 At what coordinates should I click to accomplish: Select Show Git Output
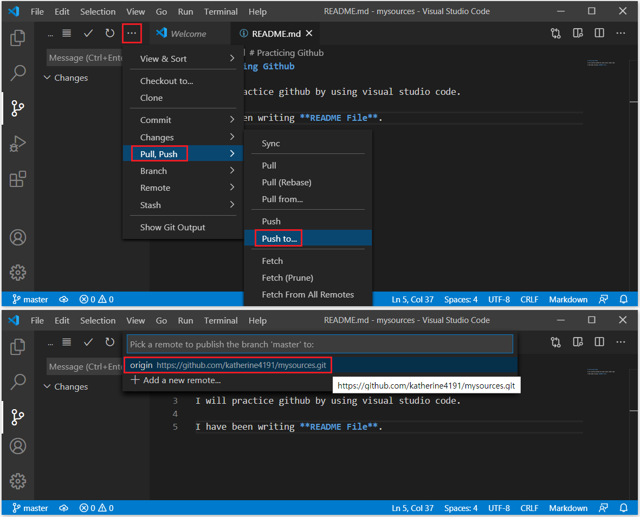pyautogui.click(x=183, y=227)
